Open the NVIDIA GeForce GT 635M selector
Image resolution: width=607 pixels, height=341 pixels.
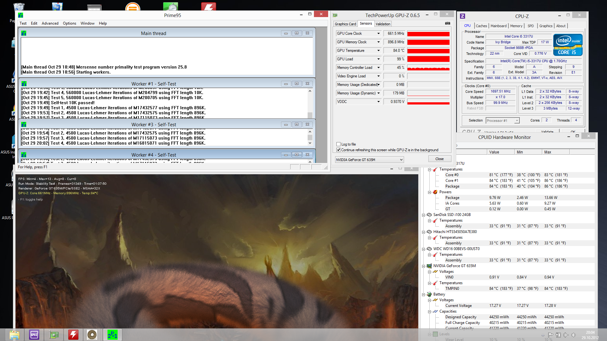click(369, 160)
